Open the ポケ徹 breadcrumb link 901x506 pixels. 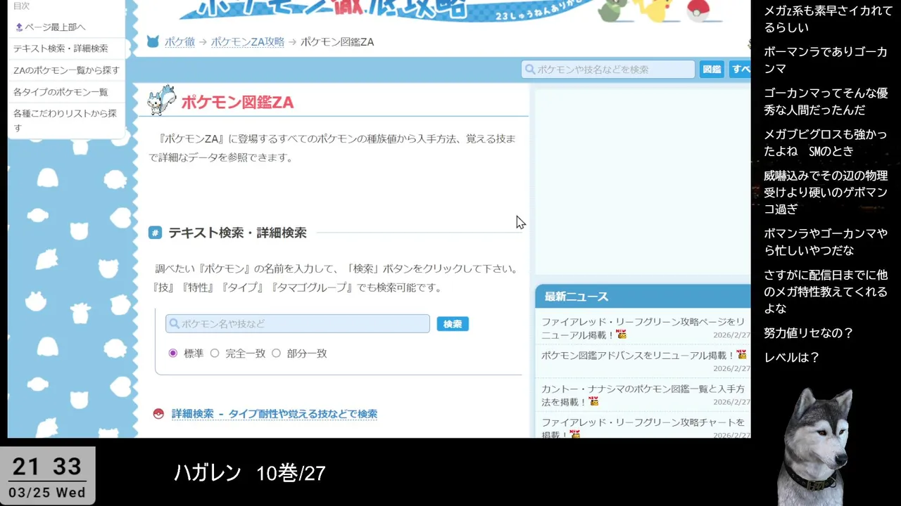pos(179,42)
